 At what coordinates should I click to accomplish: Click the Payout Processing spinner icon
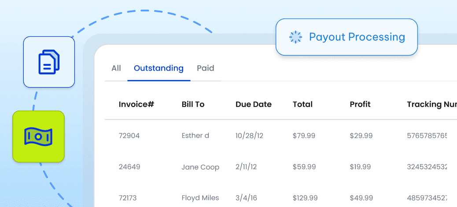[295, 37]
